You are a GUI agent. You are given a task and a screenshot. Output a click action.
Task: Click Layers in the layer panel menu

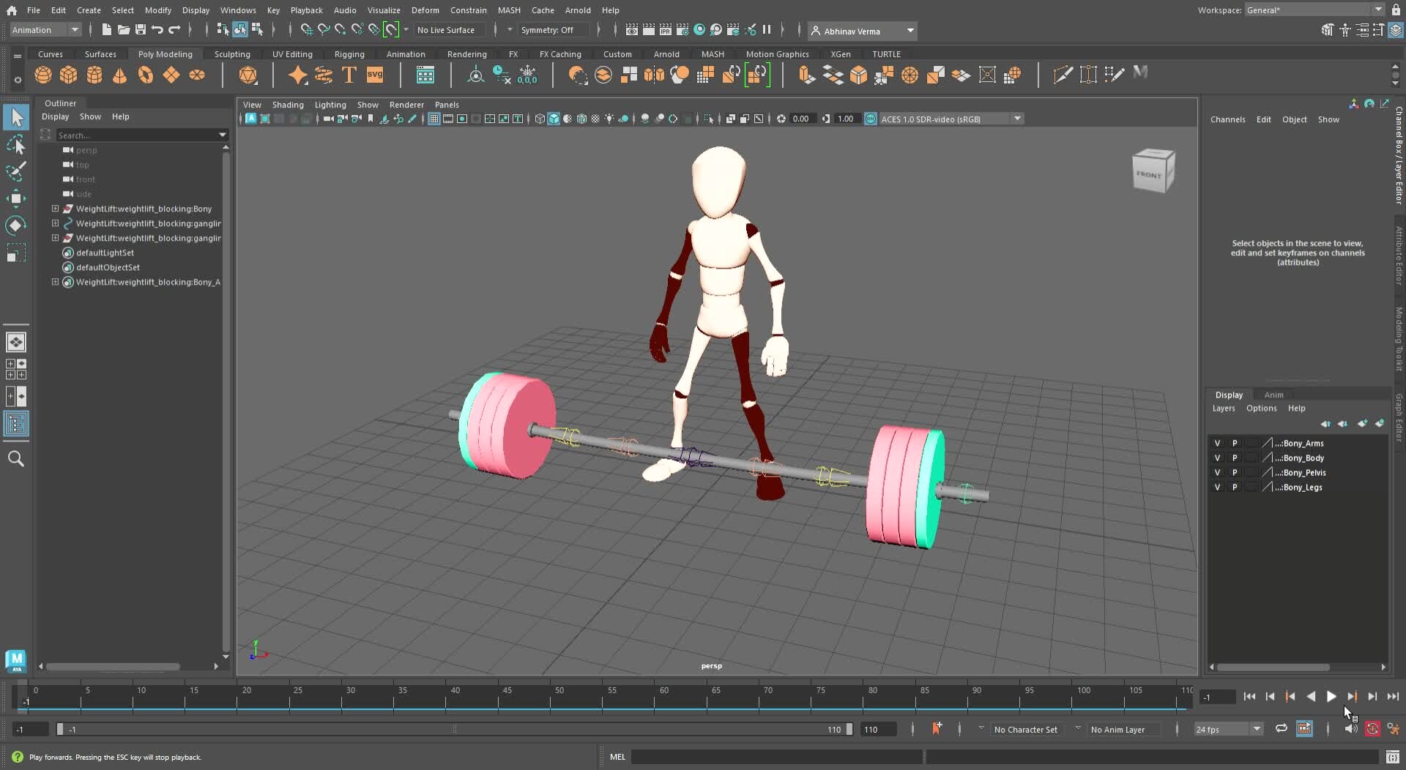pyautogui.click(x=1224, y=408)
